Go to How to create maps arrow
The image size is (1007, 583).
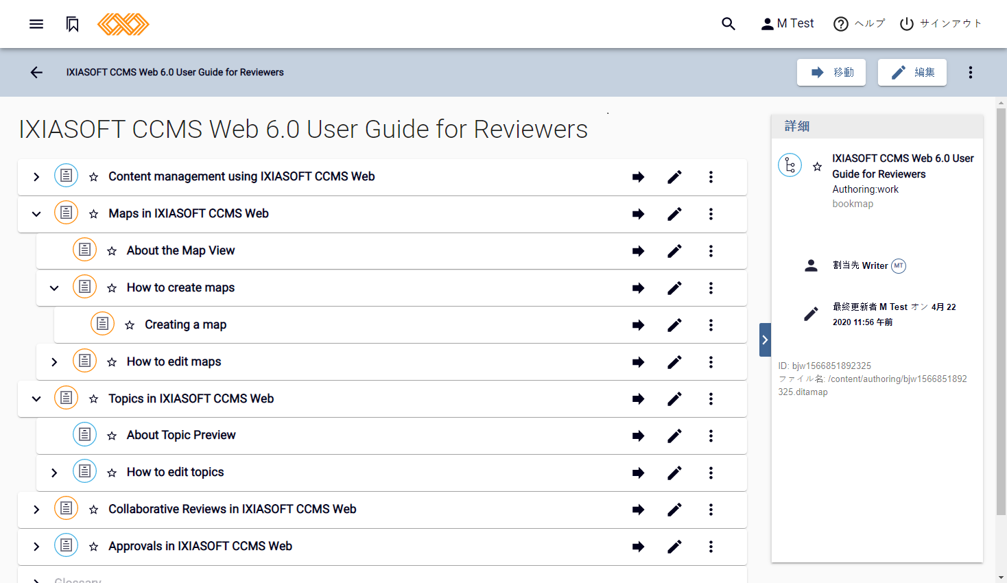point(638,288)
